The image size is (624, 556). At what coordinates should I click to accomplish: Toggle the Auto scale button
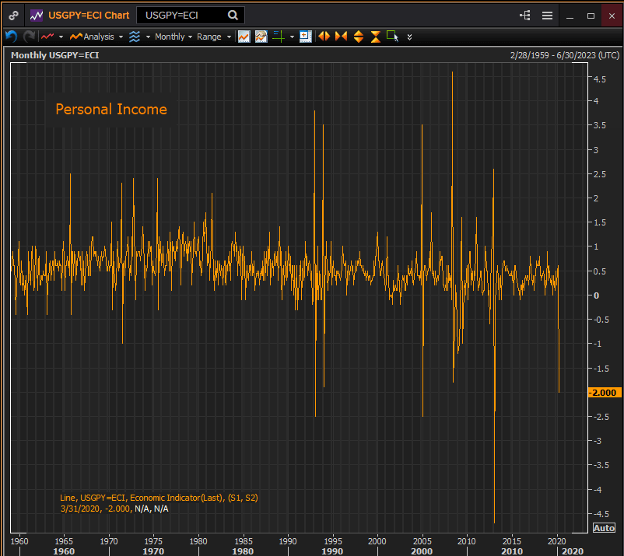(x=604, y=528)
